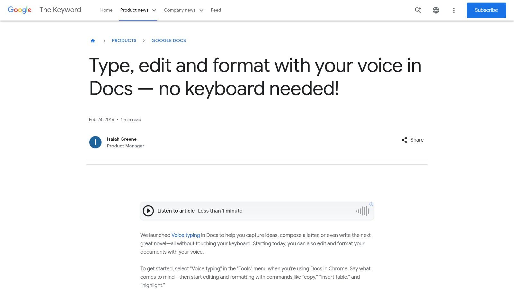Viewport: 514px width, 289px height.
Task: Open the Voice typing link in the article
Action: tap(185, 235)
